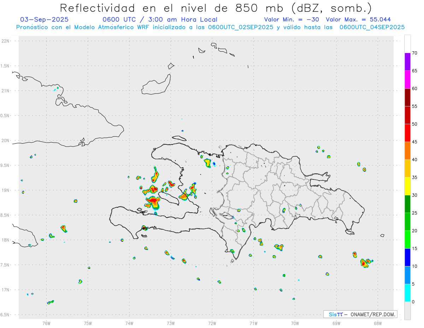
Task: Select the date text '03-Sep-2025'
Action: click(x=44, y=19)
